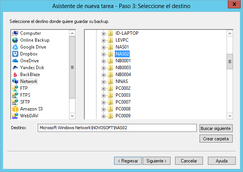Close the wizard dialog window
This screenshot has width=243, height=172.
click(x=234, y=4)
